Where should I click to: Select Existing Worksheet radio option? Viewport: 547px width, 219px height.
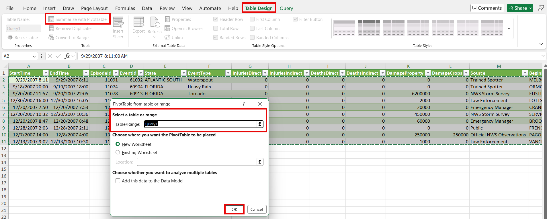(118, 152)
